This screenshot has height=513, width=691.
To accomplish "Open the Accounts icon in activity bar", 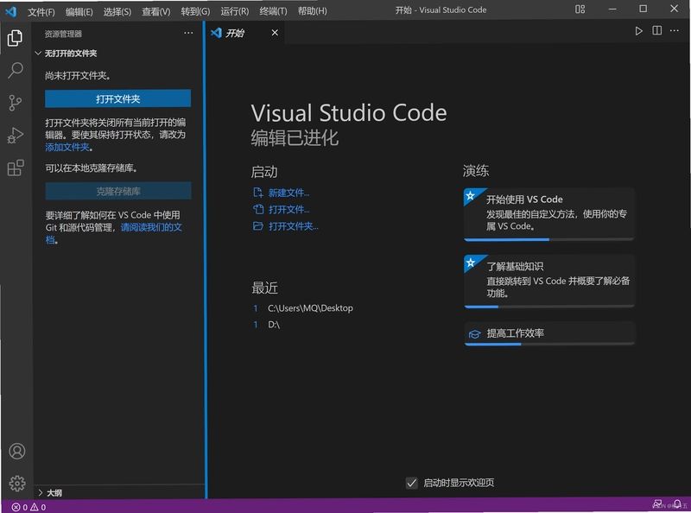I will tap(17, 452).
